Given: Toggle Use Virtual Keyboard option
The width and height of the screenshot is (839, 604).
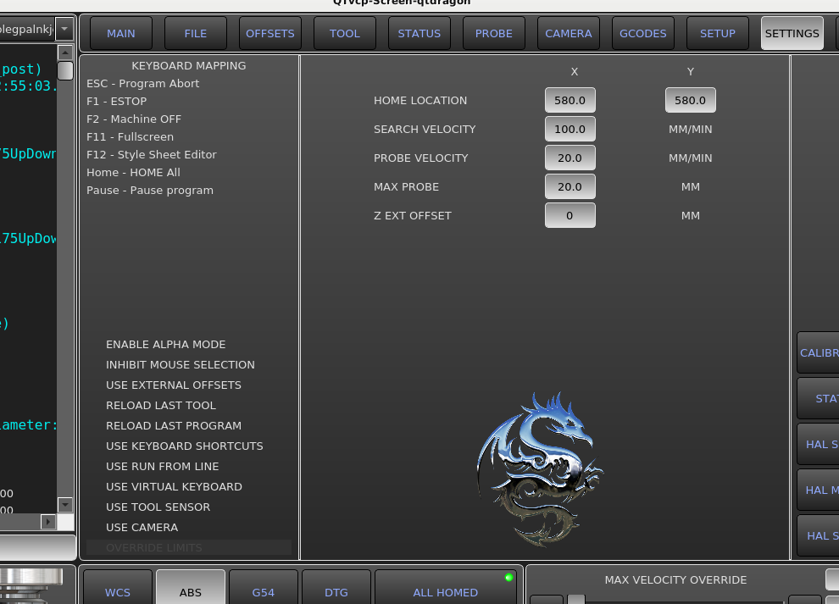Looking at the screenshot, I should [174, 487].
